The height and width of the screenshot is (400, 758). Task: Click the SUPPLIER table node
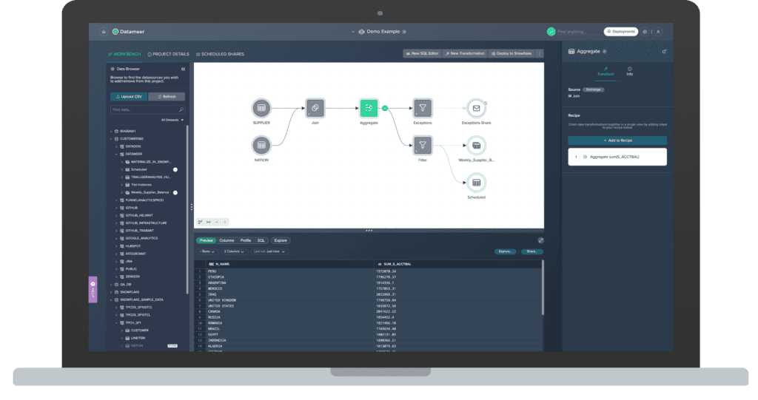(261, 108)
